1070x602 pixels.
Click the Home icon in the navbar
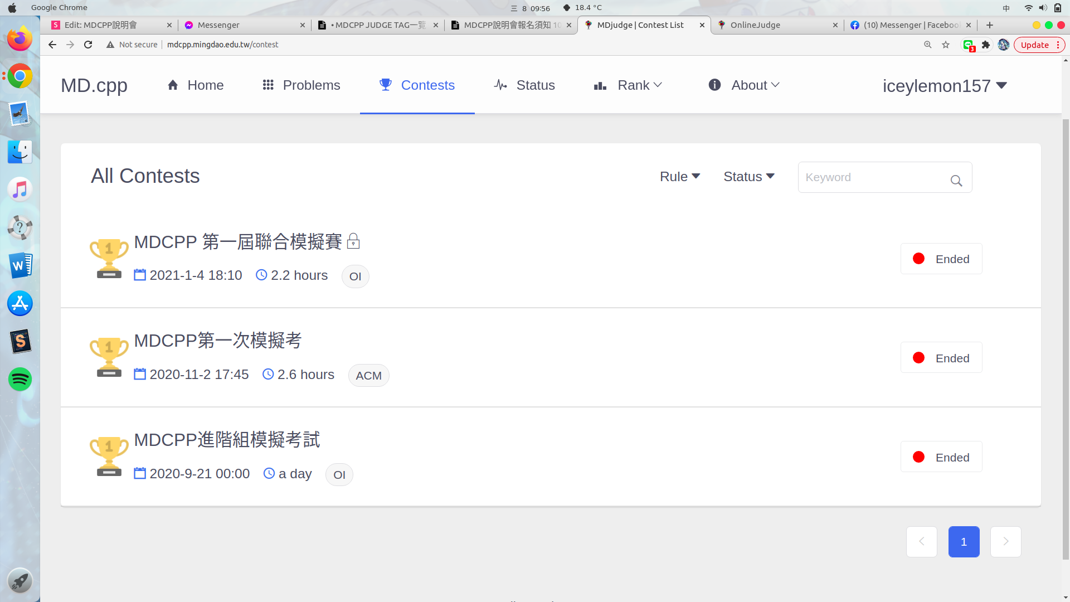click(173, 85)
